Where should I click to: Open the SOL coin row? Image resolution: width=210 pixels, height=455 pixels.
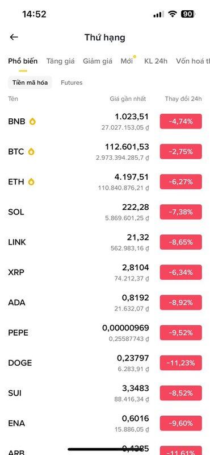click(105, 212)
